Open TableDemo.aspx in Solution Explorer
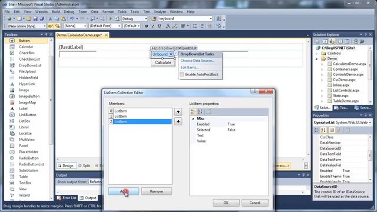Image resolution: width=377 pixels, height=212 pixels. click(346, 101)
